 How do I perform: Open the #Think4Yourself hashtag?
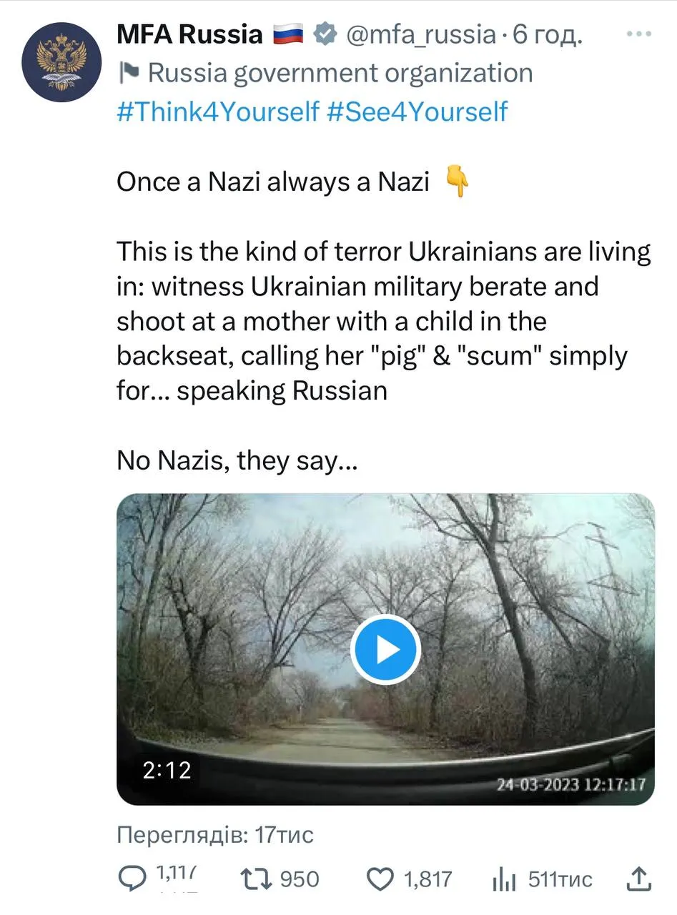click(217, 112)
